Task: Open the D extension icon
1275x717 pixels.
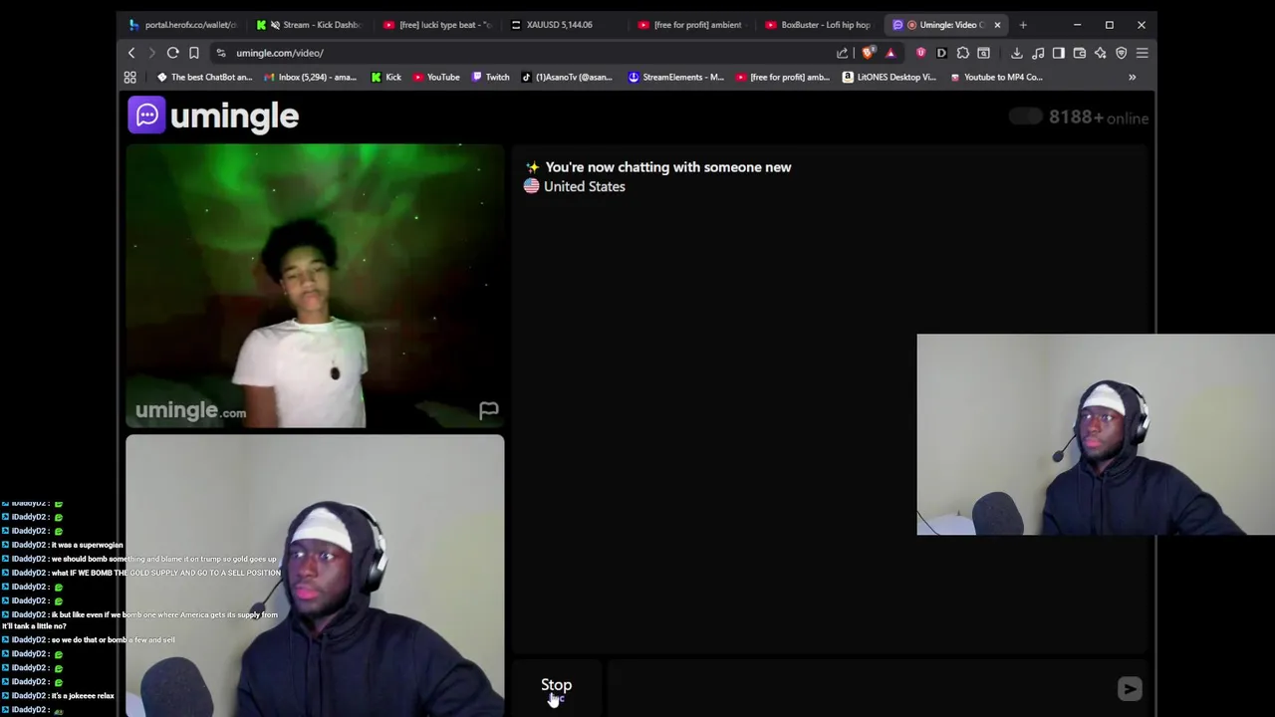Action: 941,53
